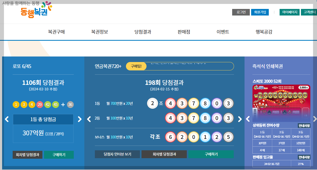Open the 판매점 menu
This screenshot has width=317, height=170.
point(183,32)
